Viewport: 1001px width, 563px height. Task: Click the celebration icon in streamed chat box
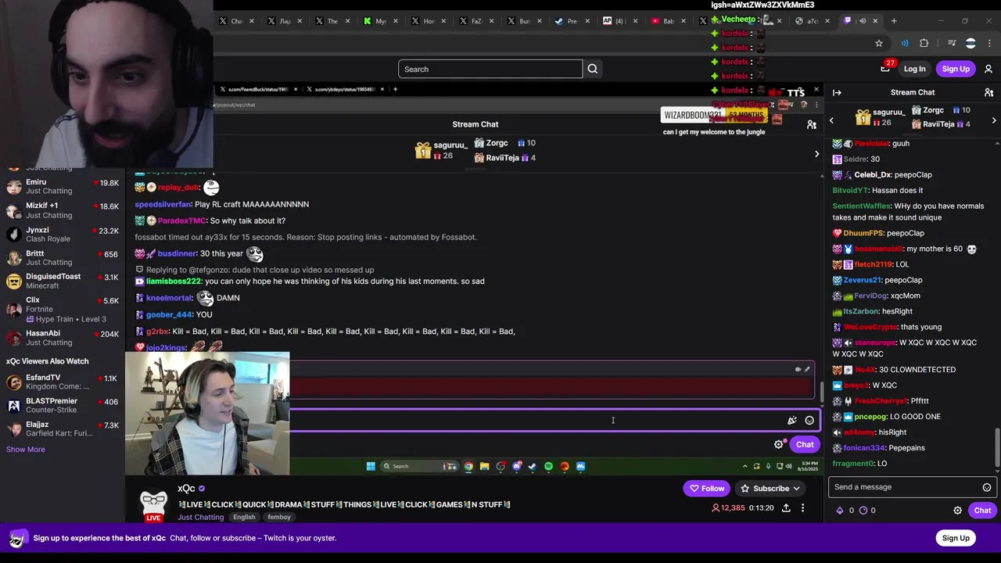[x=792, y=421]
